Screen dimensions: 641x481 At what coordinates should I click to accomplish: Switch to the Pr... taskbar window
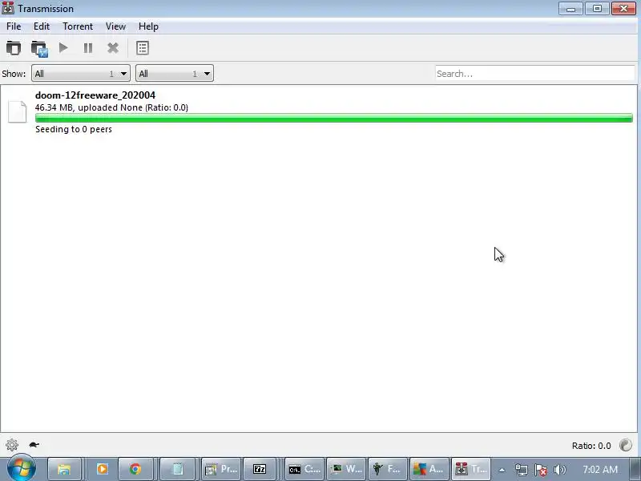[221, 469]
